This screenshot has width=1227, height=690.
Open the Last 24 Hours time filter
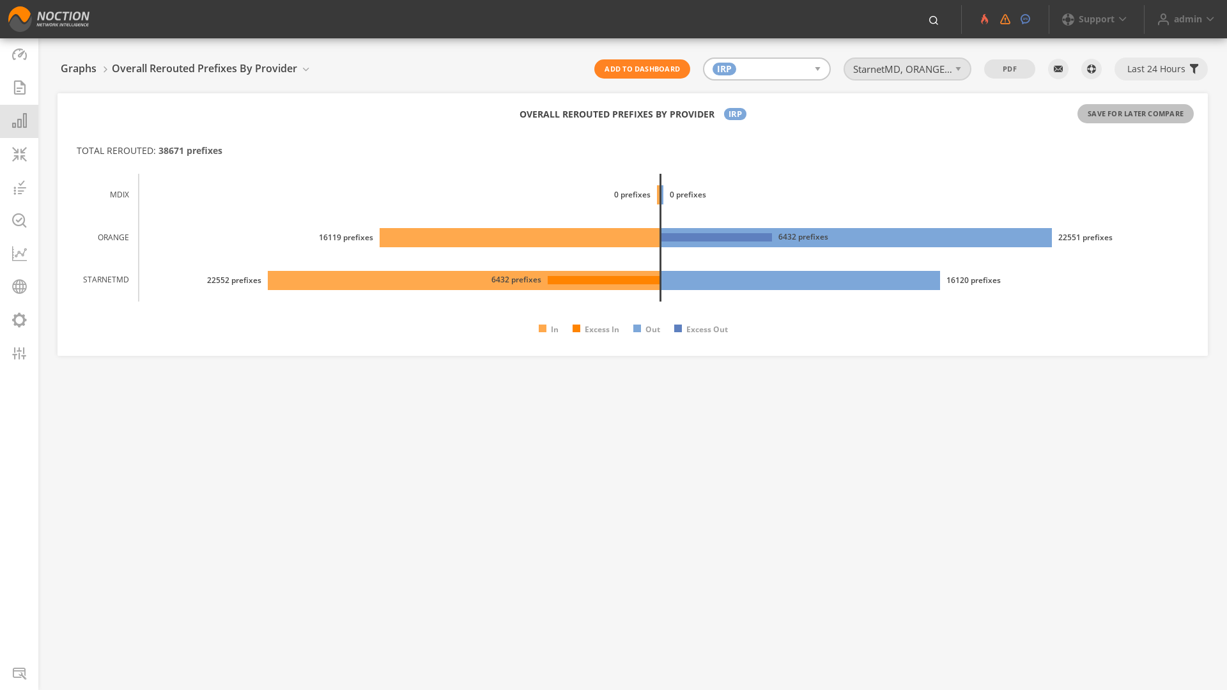1161,69
